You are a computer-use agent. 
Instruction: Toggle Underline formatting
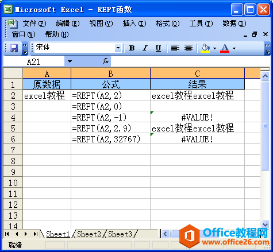click(158, 48)
